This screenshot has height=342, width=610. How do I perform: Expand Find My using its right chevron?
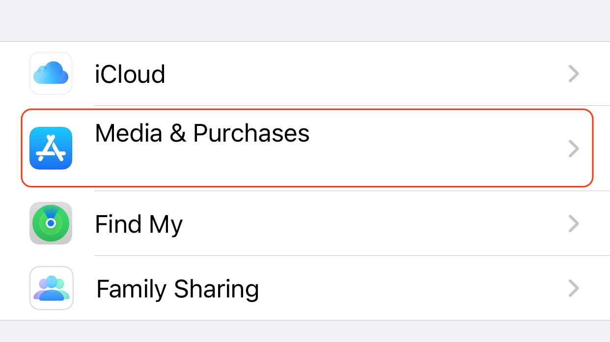tap(573, 224)
